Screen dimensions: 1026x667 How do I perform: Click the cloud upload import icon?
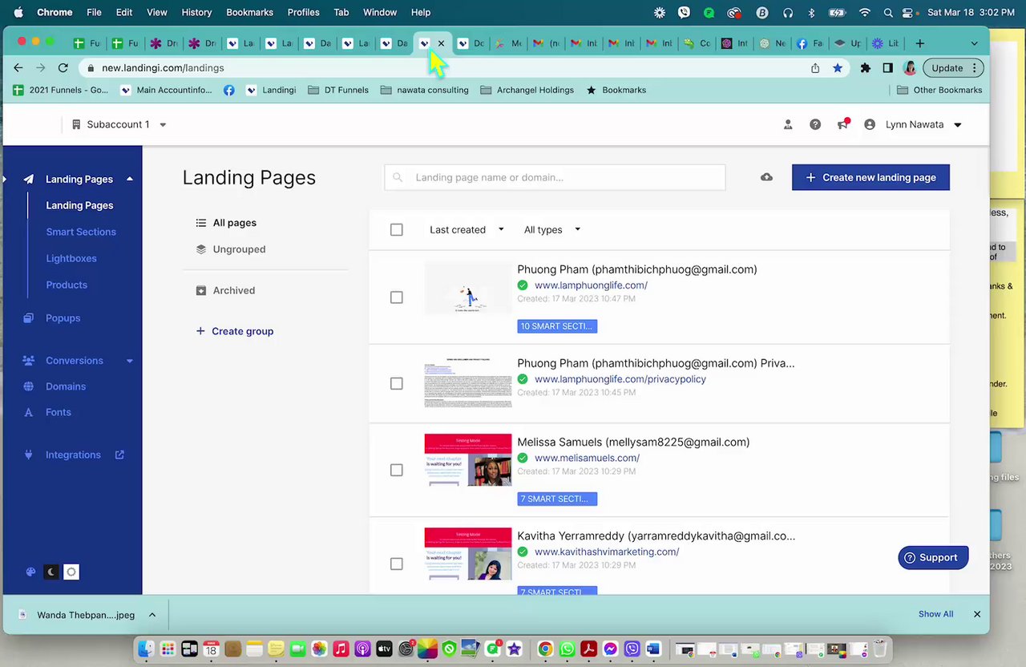pyautogui.click(x=766, y=177)
